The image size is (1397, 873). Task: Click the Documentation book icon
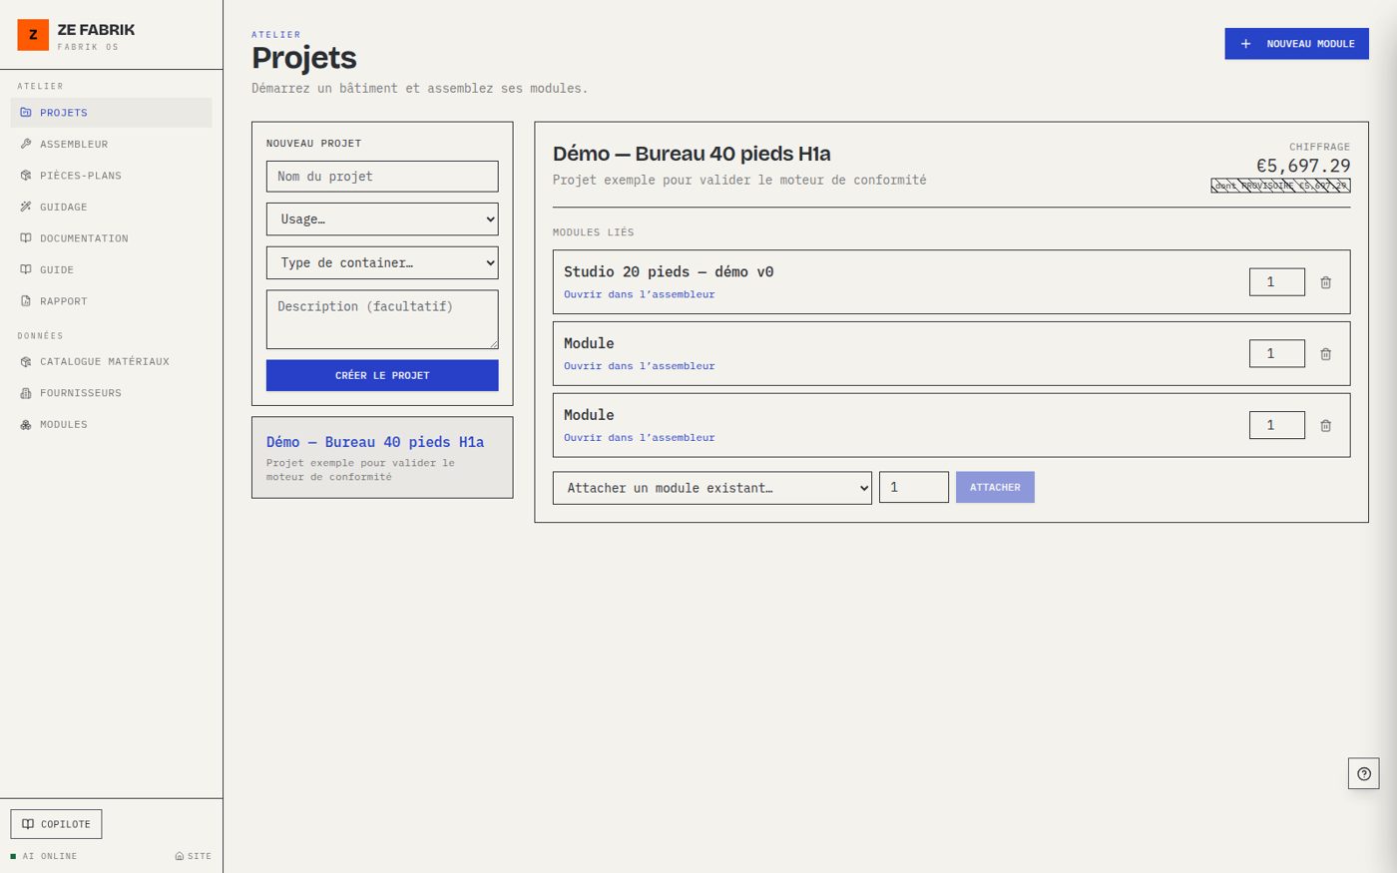(x=26, y=238)
